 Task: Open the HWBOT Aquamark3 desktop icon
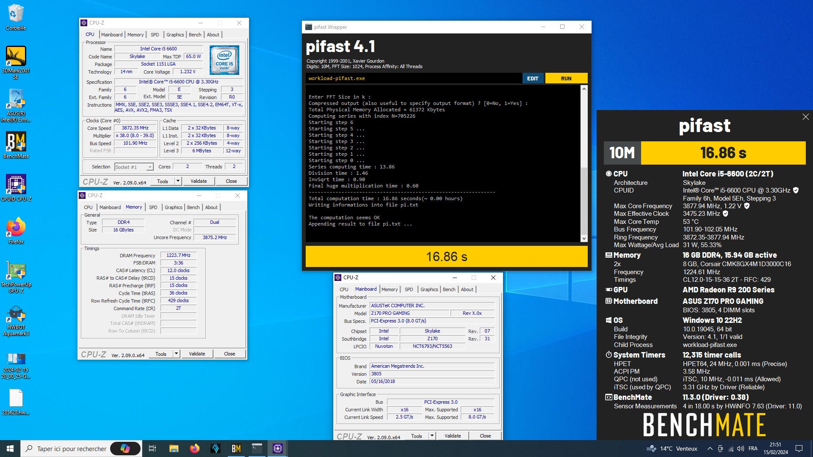pyautogui.click(x=16, y=320)
